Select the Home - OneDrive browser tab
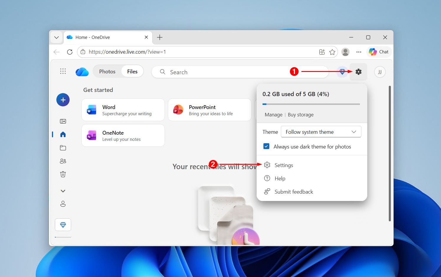441x277 pixels. pyautogui.click(x=108, y=37)
